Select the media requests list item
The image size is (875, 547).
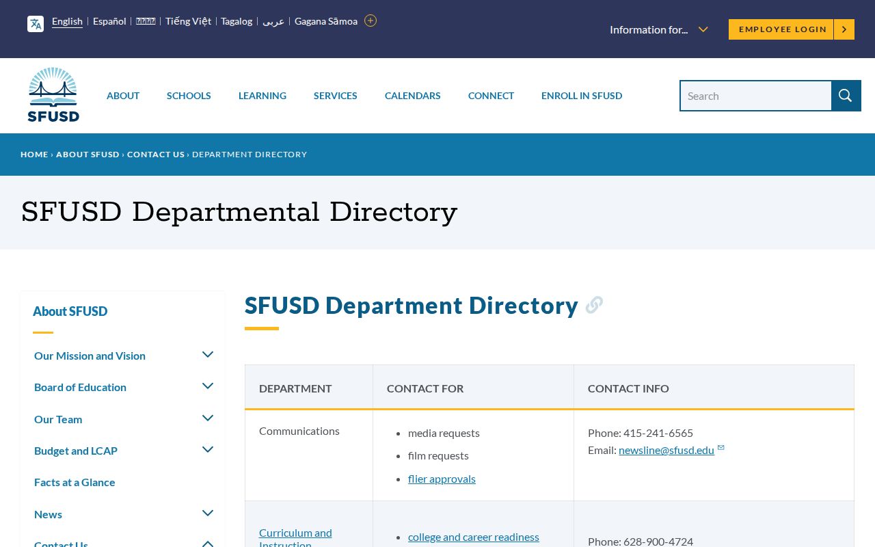pos(444,433)
